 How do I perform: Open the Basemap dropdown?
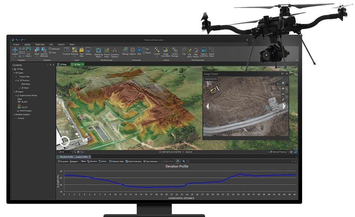coord(74,50)
